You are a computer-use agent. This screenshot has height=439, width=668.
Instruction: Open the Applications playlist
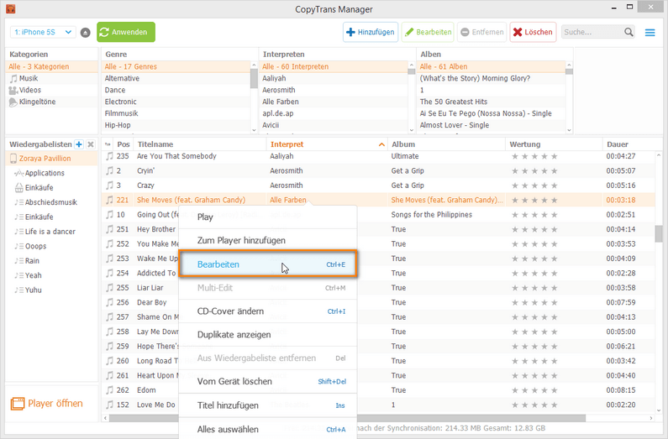pos(45,173)
